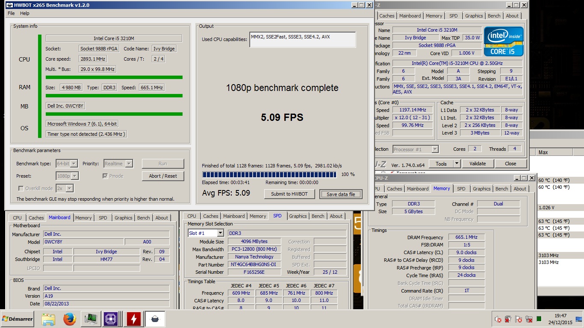Click the DRAM Frequency 665.1 MHz value
This screenshot has height=328, width=584.
(466, 237)
